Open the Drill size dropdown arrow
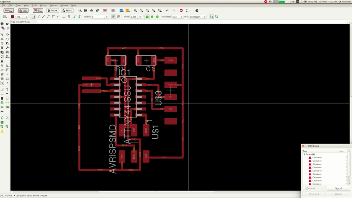 click(205, 17)
